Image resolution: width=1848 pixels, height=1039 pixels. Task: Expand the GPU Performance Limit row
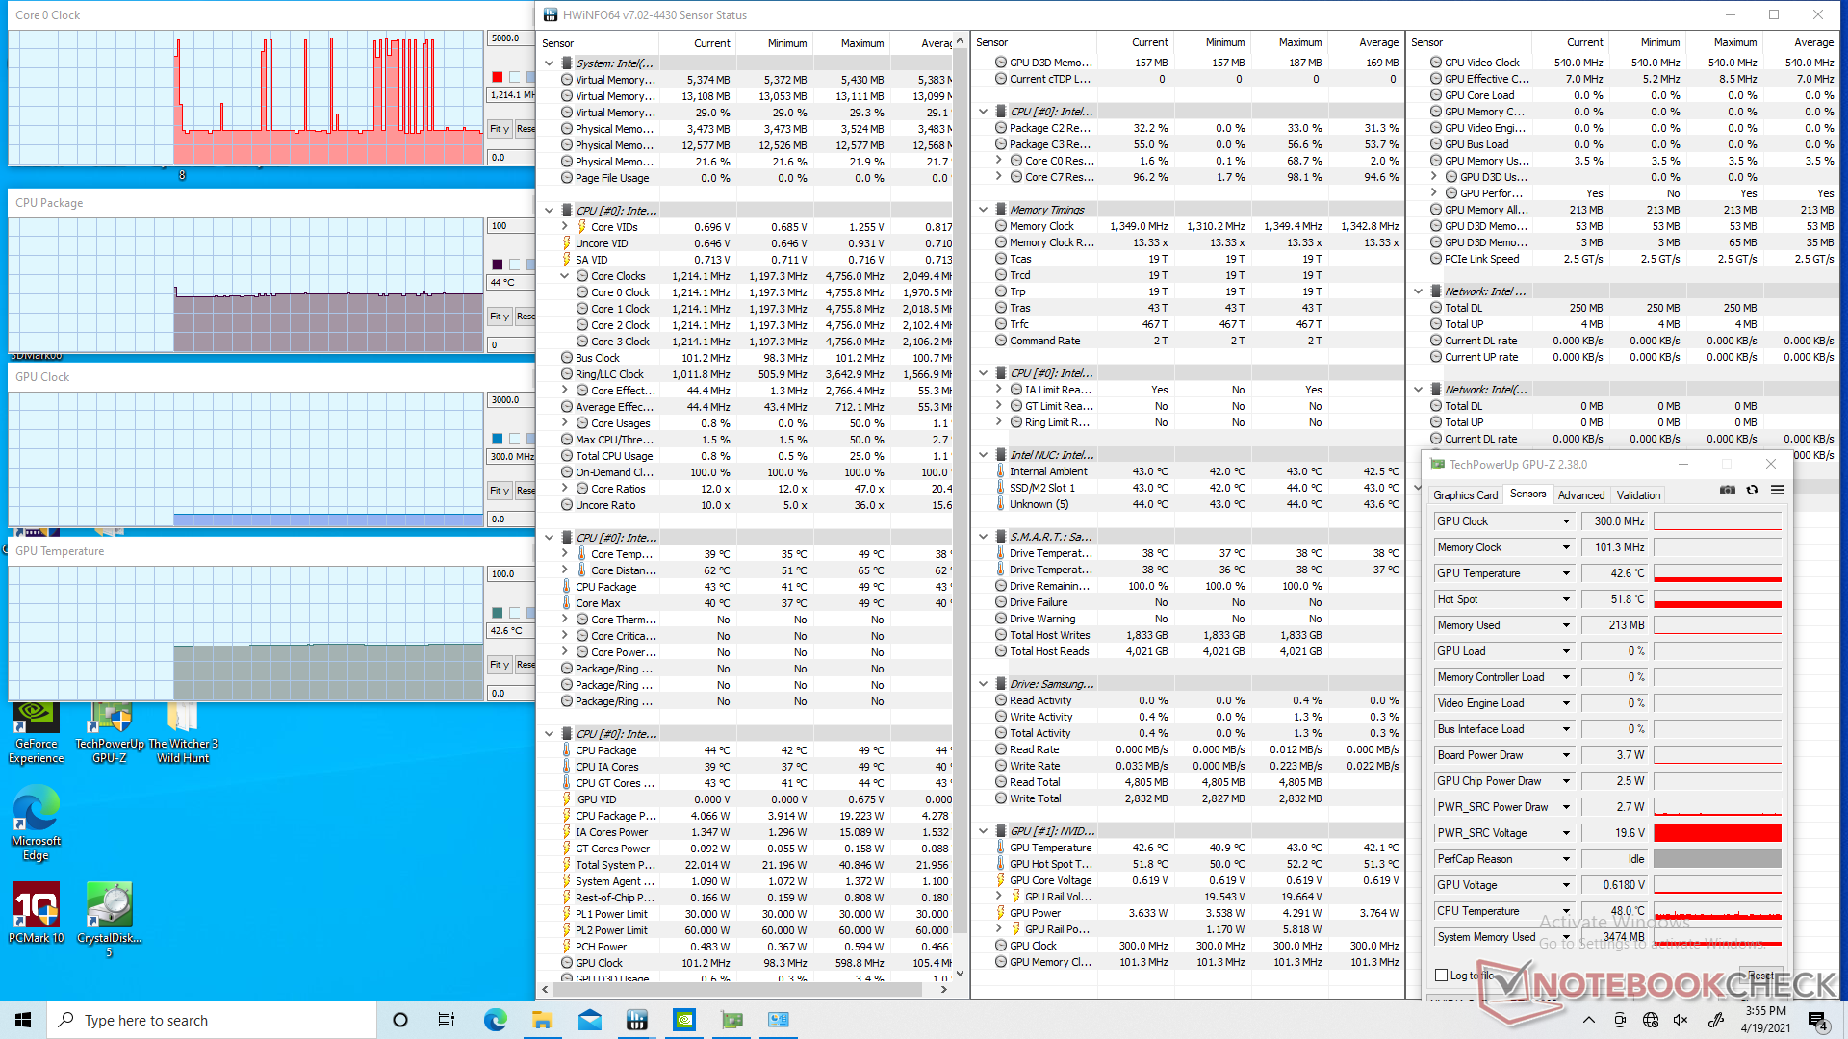point(1433,193)
